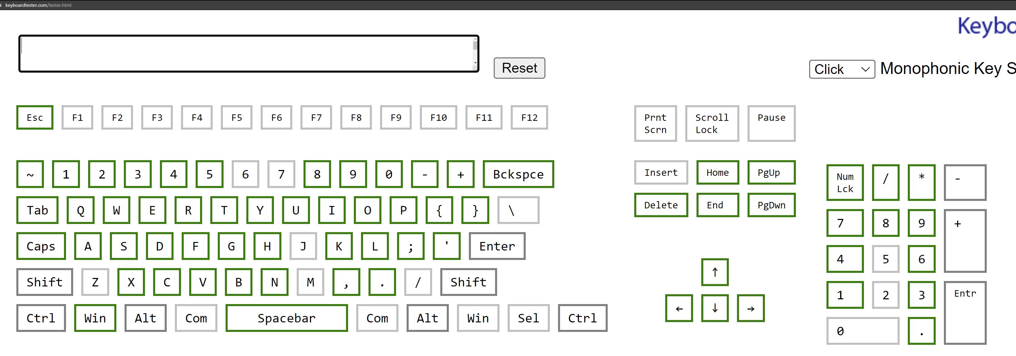1016x356 pixels.
Task: Toggle the Caps key
Action: 40,246
